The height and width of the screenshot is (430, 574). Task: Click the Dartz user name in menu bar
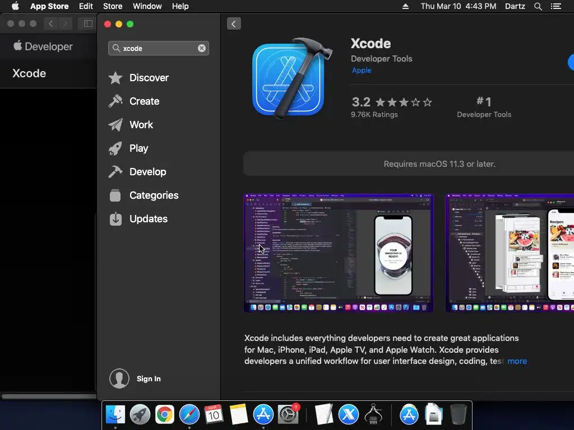pyautogui.click(x=515, y=6)
